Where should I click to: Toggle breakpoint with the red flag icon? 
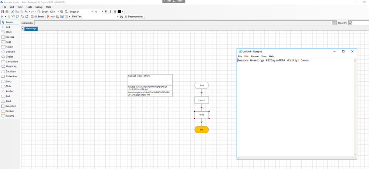pos(48,17)
